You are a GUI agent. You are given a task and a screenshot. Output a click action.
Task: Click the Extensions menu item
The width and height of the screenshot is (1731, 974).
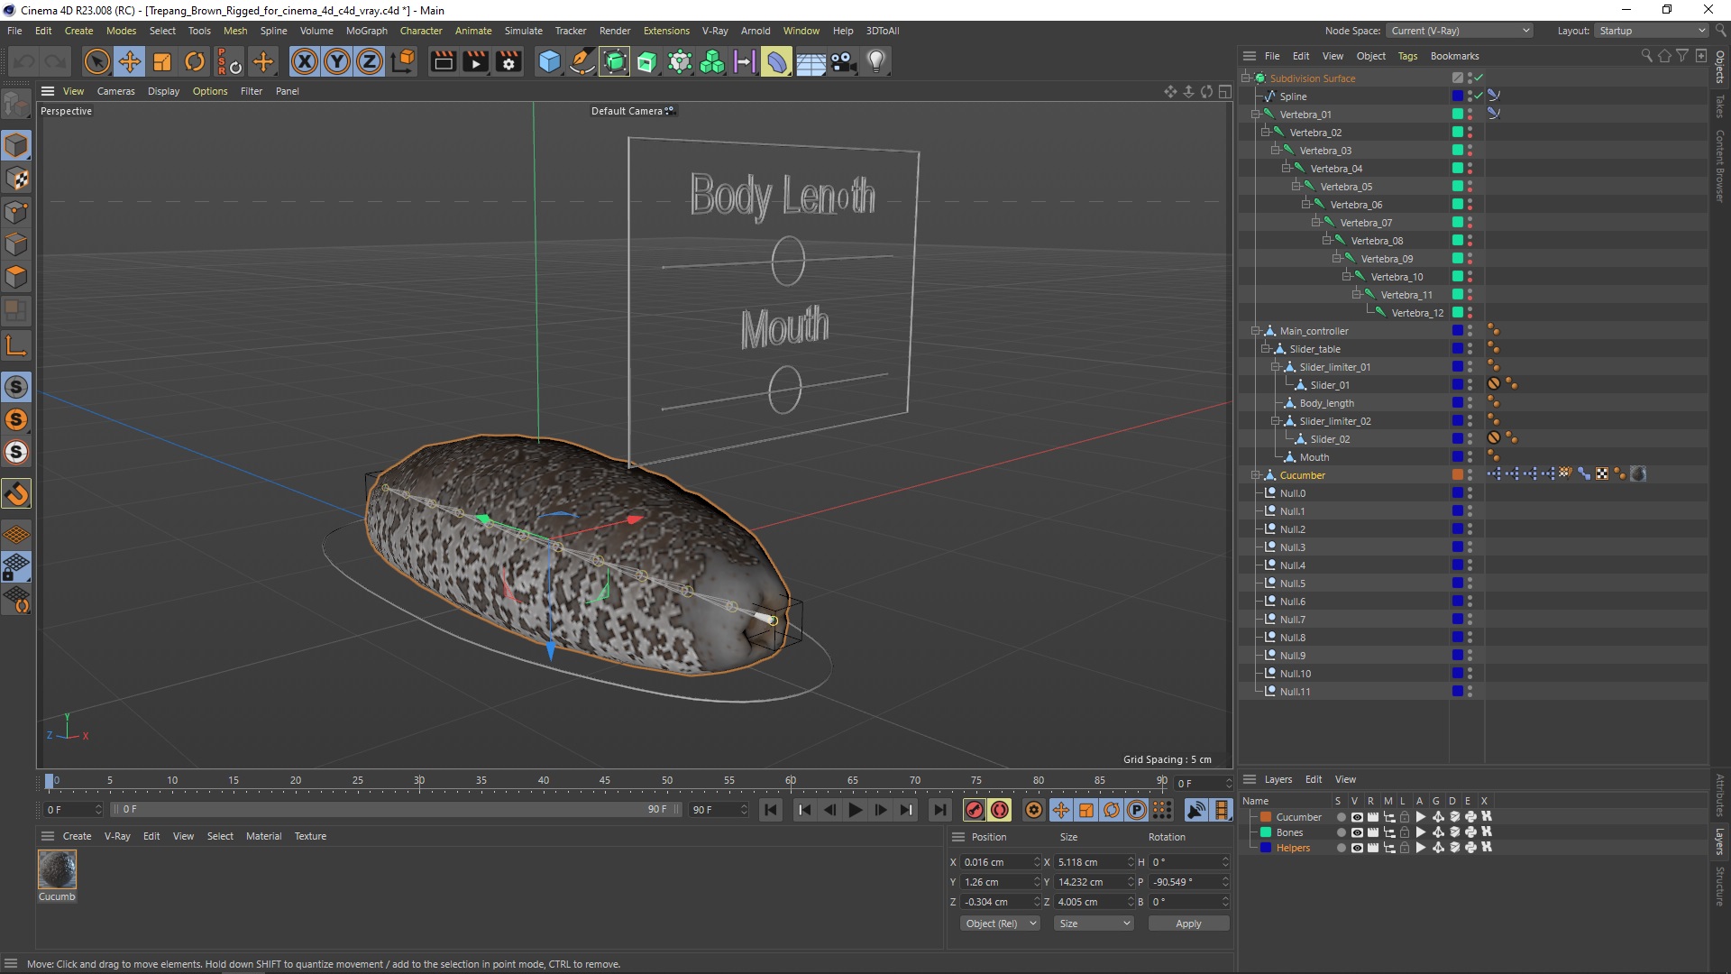pyautogui.click(x=664, y=30)
